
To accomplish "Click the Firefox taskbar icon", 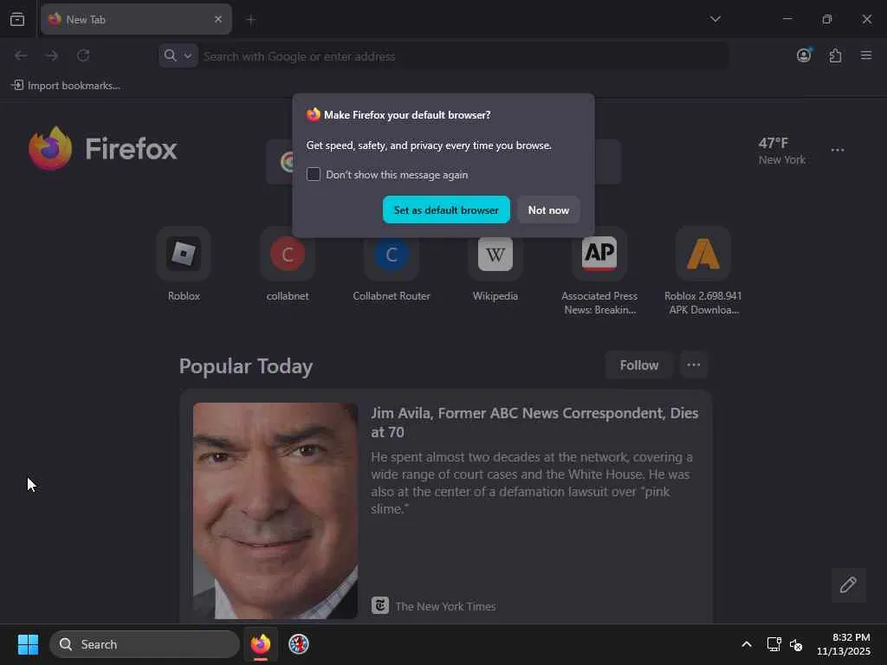I will 261,644.
